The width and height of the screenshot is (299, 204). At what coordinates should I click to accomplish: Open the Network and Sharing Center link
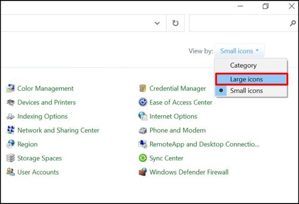pos(58,131)
